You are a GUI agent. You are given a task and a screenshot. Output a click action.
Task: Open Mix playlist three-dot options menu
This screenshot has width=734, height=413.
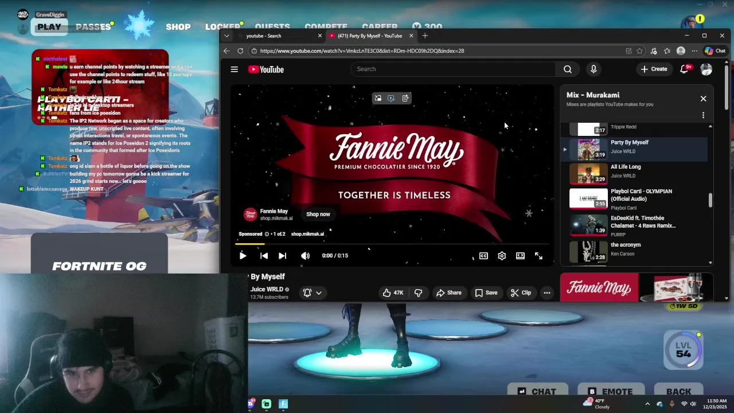click(703, 115)
